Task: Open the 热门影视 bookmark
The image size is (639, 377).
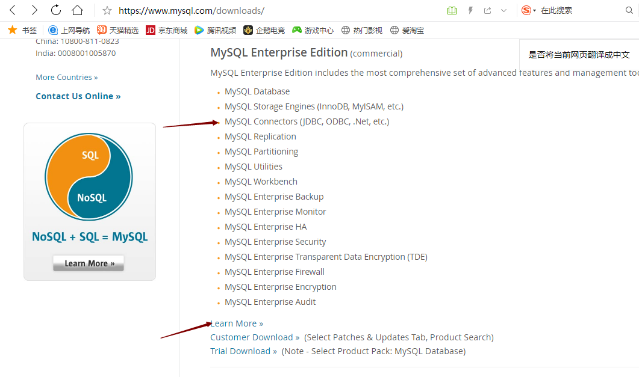Action: (x=362, y=30)
